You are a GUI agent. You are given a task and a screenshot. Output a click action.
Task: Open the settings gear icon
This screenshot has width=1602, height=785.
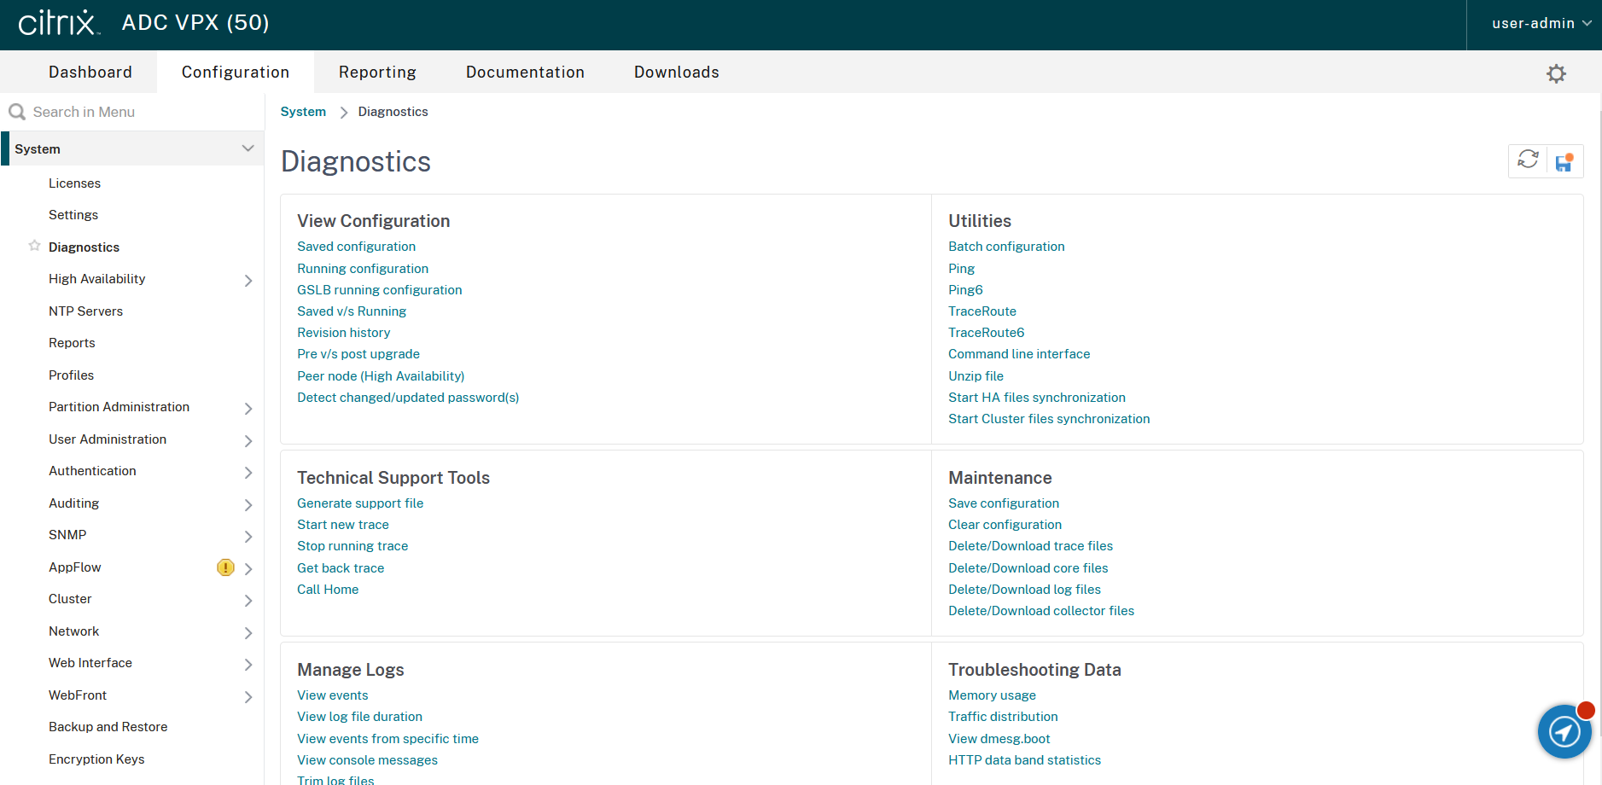[x=1556, y=73]
